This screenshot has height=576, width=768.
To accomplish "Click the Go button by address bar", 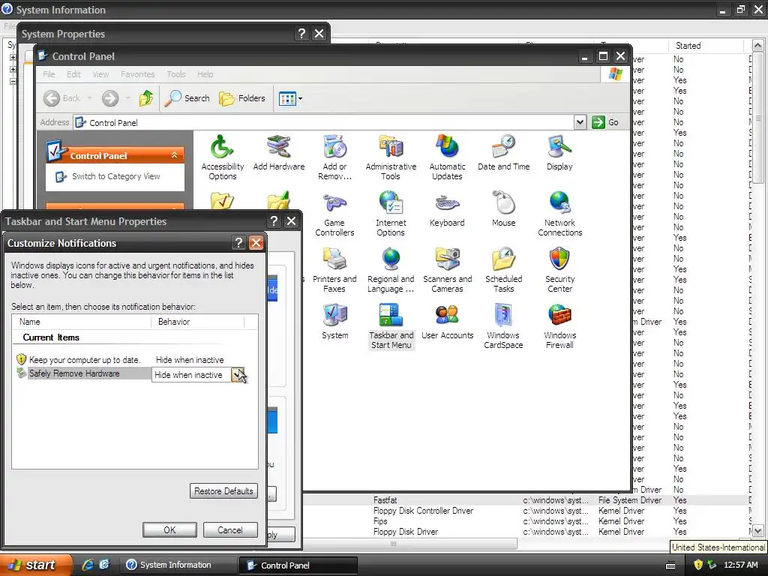I will point(605,122).
